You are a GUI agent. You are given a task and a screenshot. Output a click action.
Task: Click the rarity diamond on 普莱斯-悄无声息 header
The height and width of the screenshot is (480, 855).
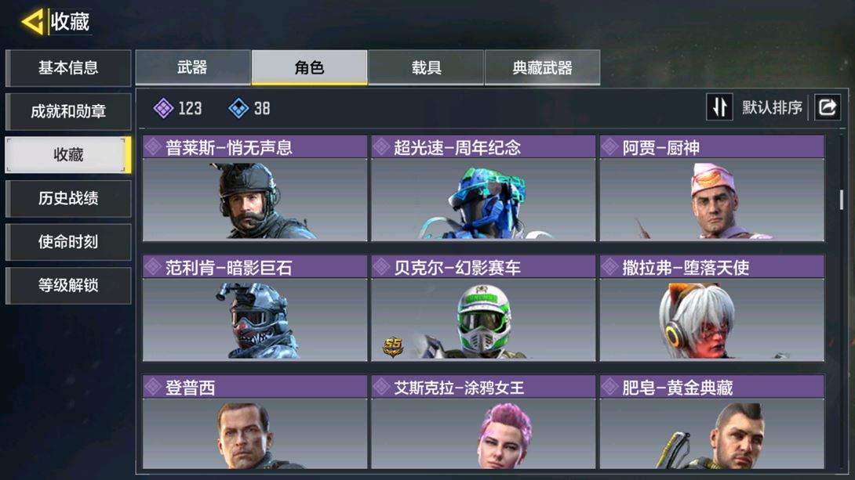click(x=153, y=147)
